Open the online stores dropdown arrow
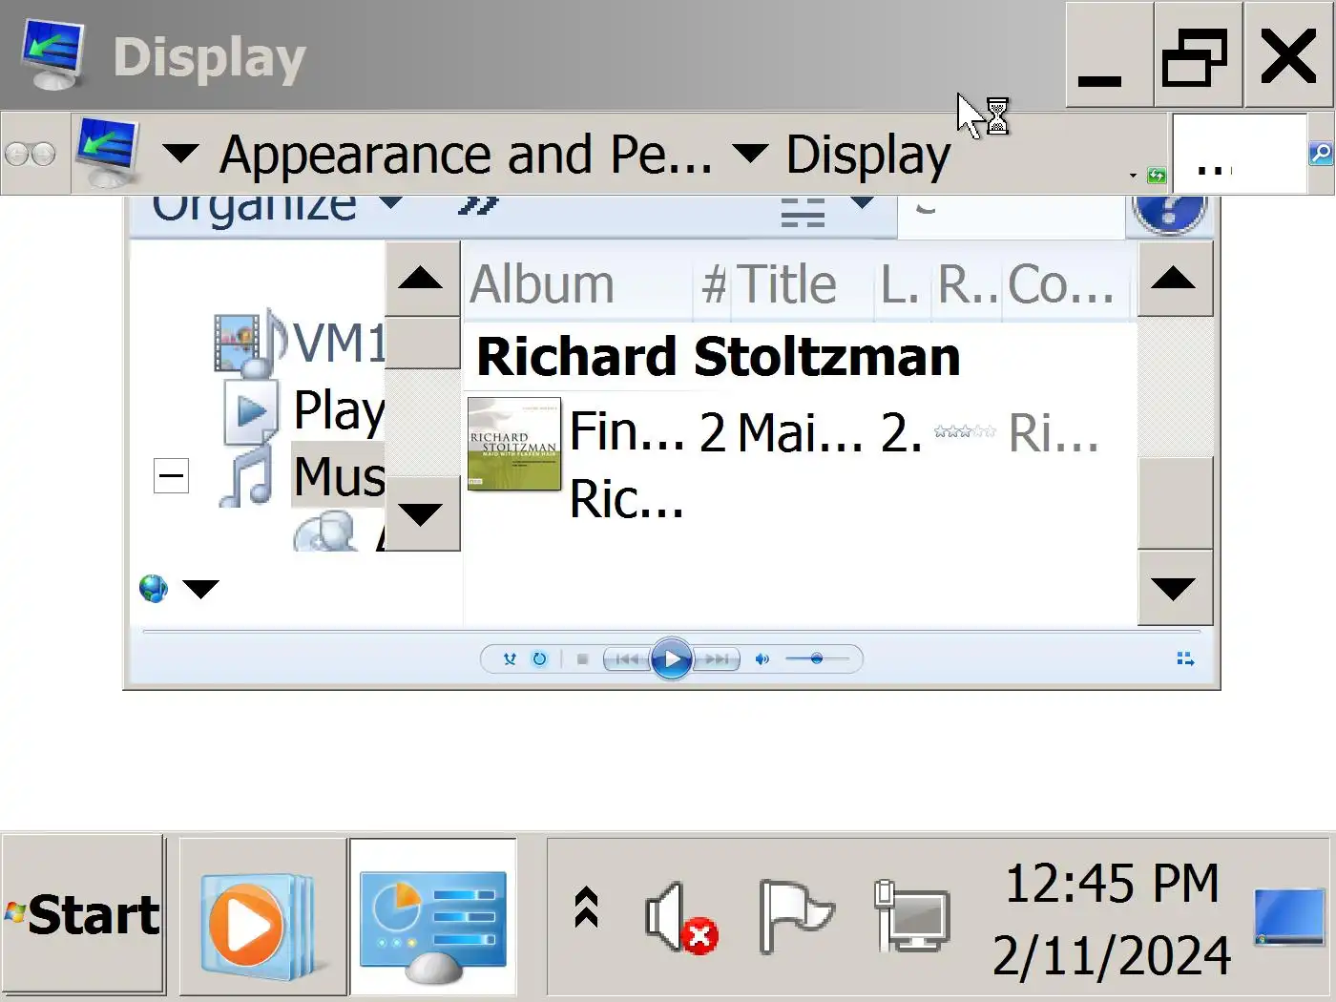 (200, 589)
